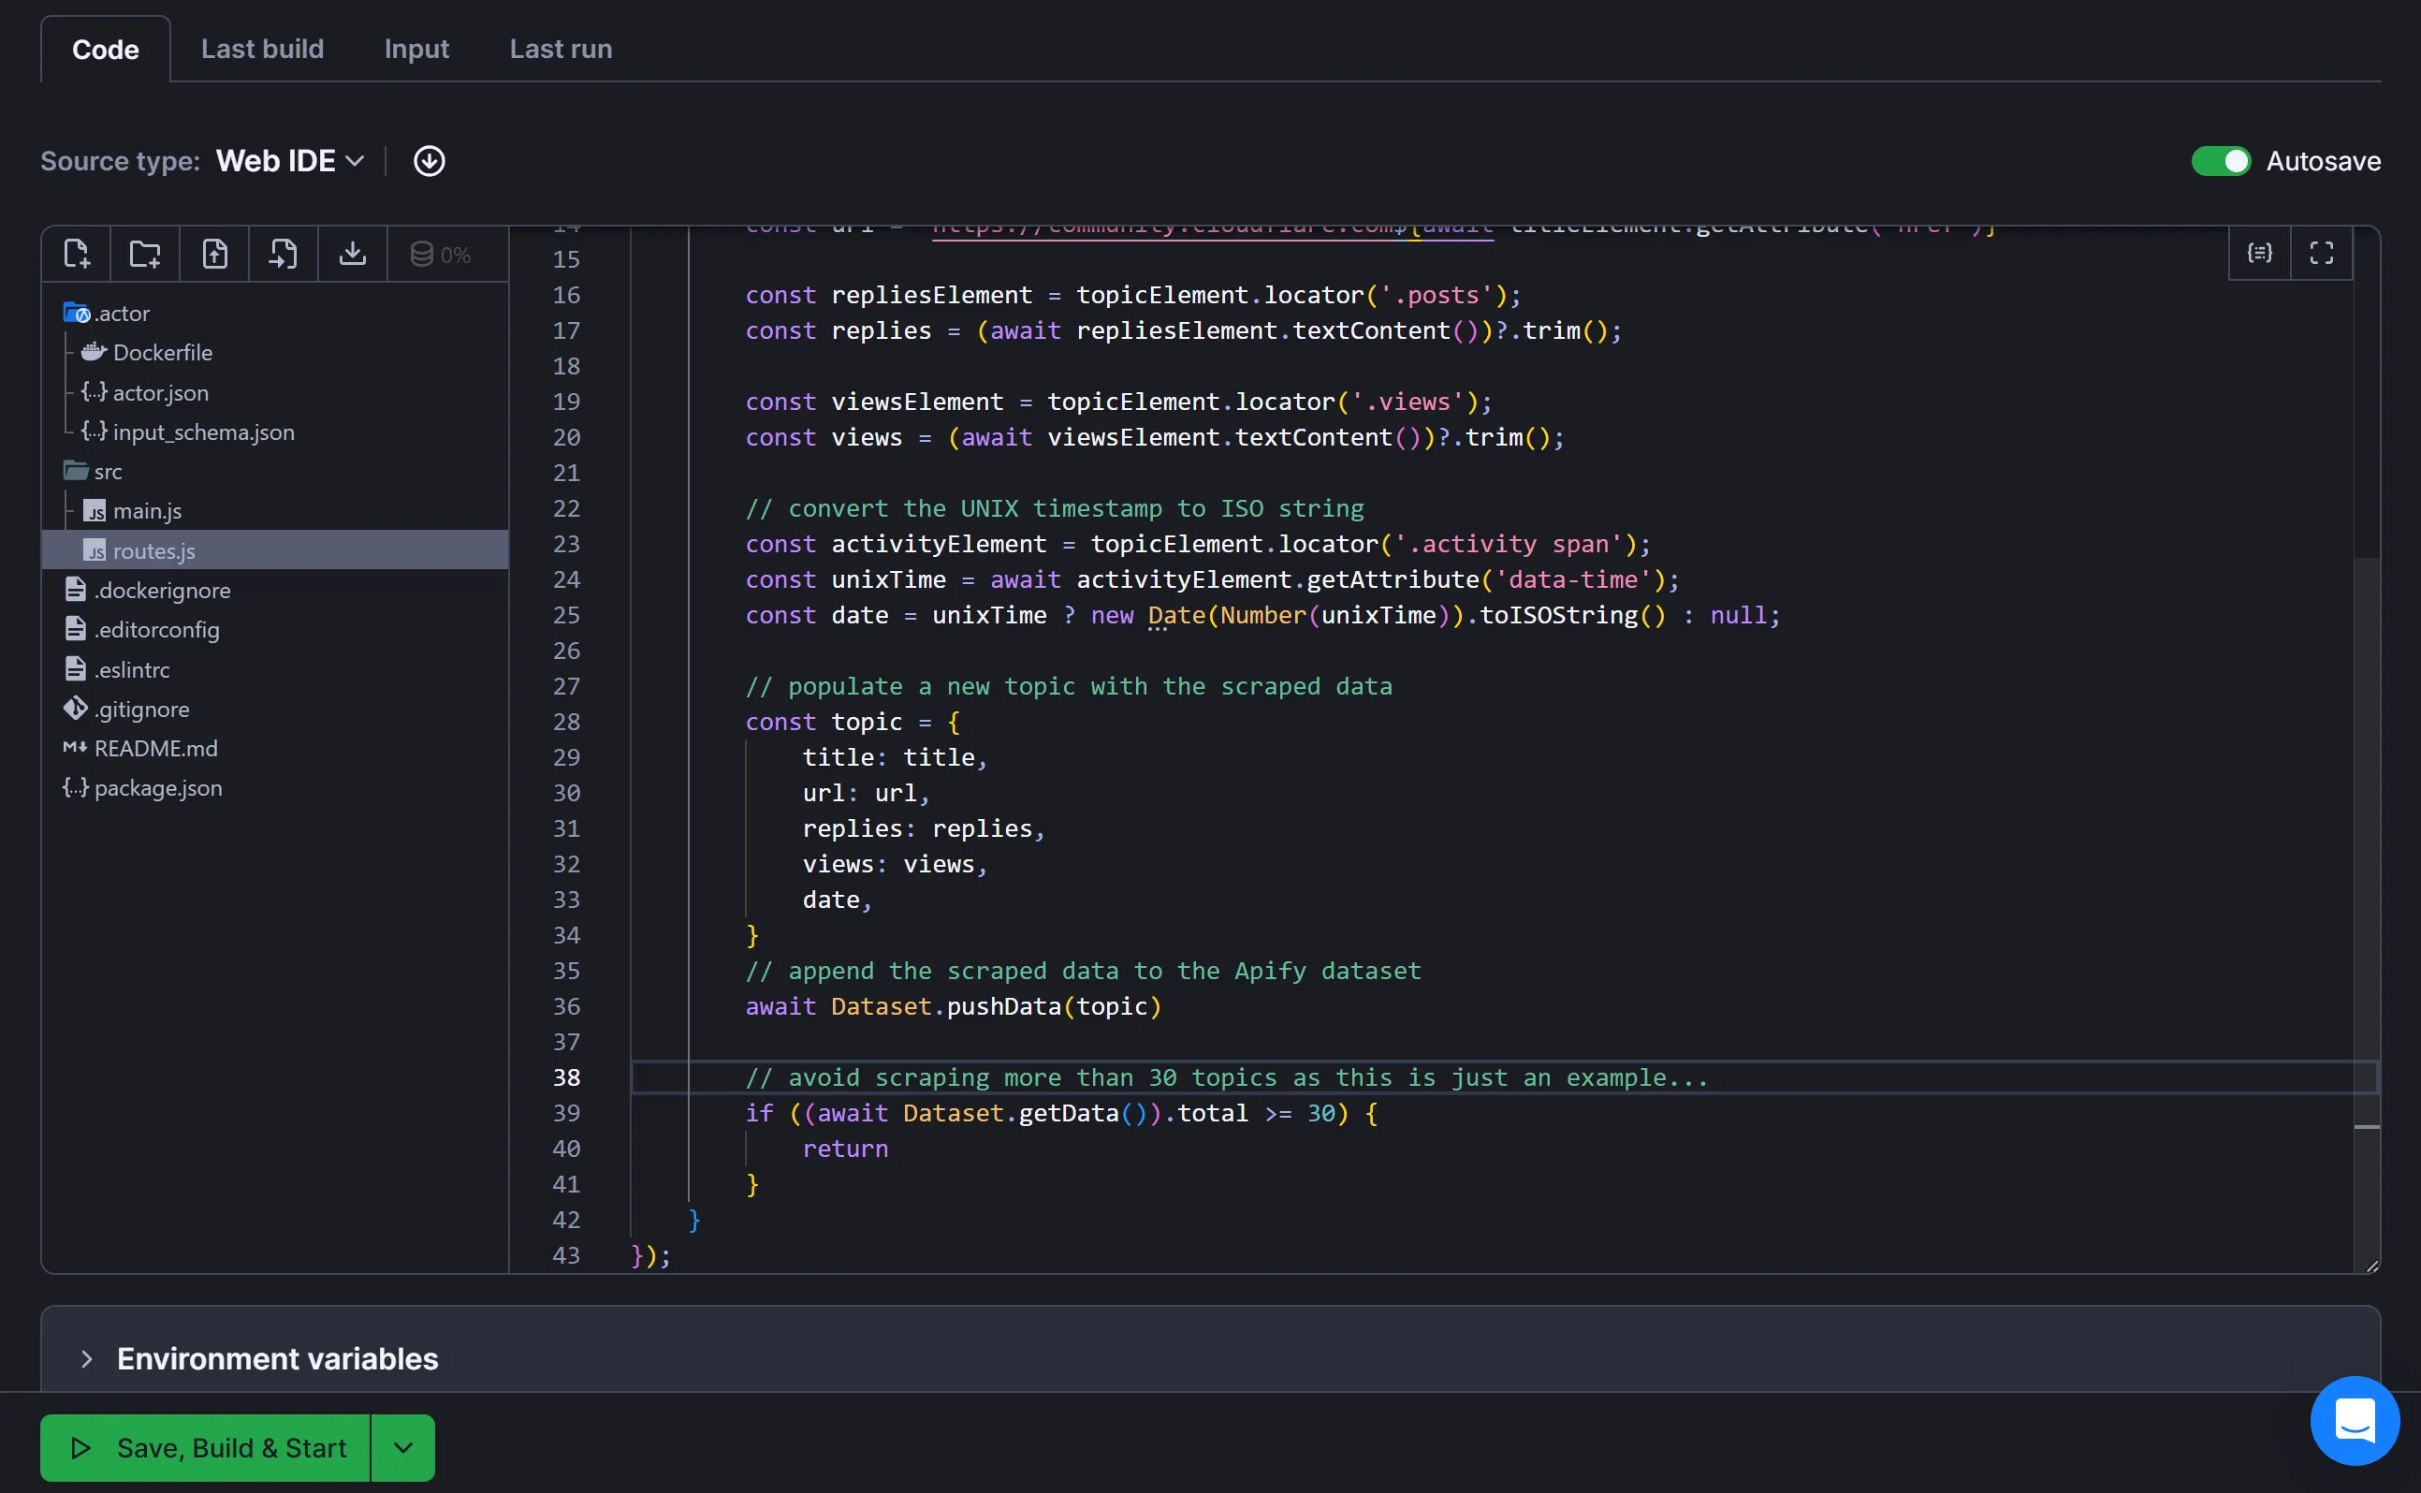The height and width of the screenshot is (1493, 2421).
Task: Open the .dockerignore file
Action: pyautogui.click(x=147, y=590)
